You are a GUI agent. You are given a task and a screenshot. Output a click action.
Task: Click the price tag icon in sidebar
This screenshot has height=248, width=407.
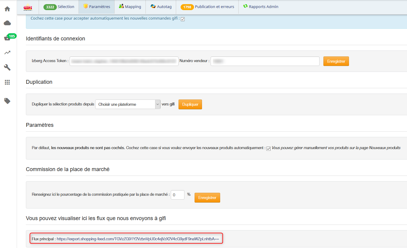pos(7,101)
